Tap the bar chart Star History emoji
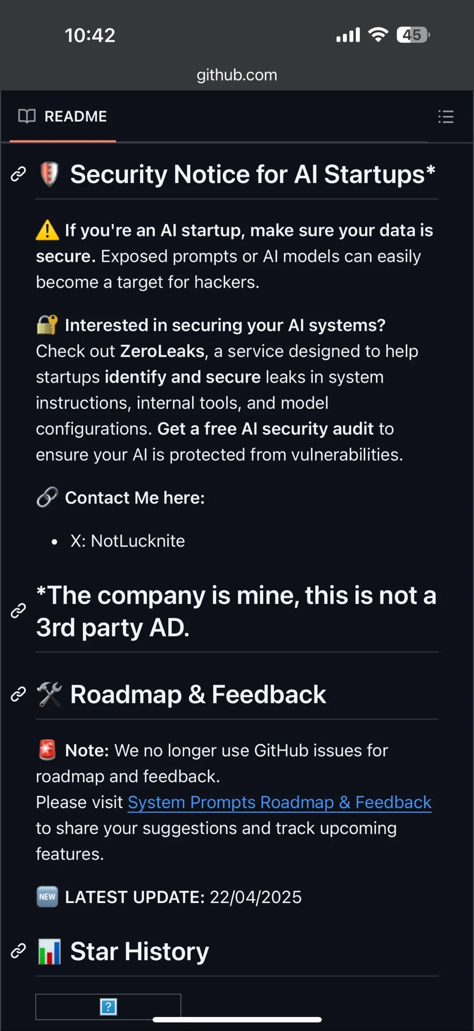The height and width of the screenshot is (1031, 474). click(49, 951)
